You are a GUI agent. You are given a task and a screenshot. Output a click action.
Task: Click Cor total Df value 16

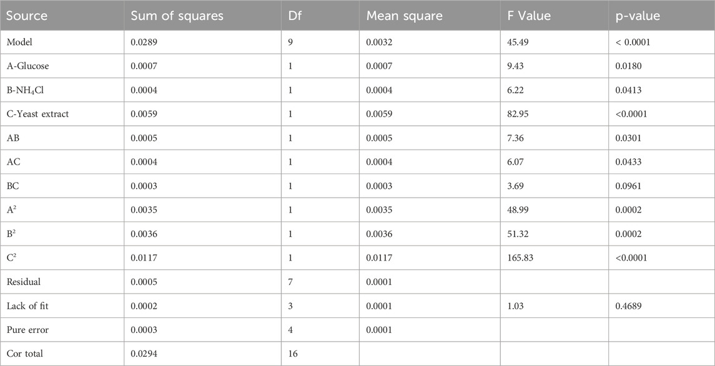(x=293, y=354)
